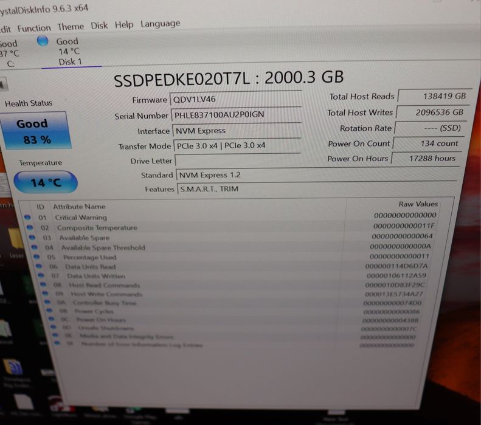Click the Transfer Mode field
Image resolution: width=481 pixels, height=425 pixels.
click(x=237, y=145)
